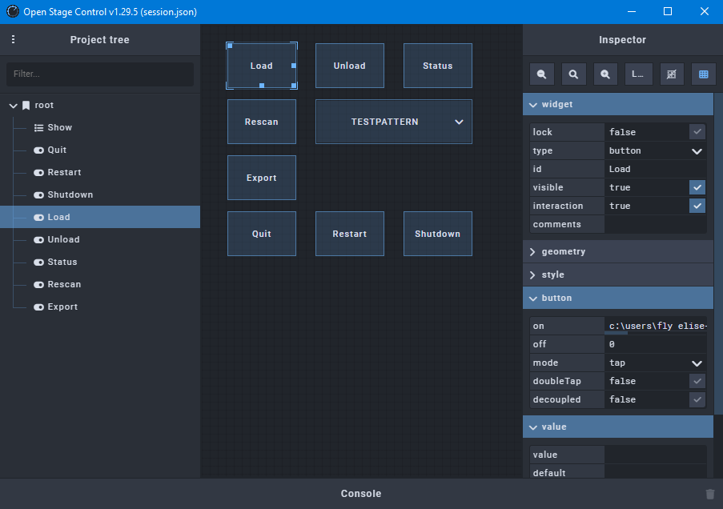
Task: Click the corner resize handle of Load widget
Action: click(294, 86)
